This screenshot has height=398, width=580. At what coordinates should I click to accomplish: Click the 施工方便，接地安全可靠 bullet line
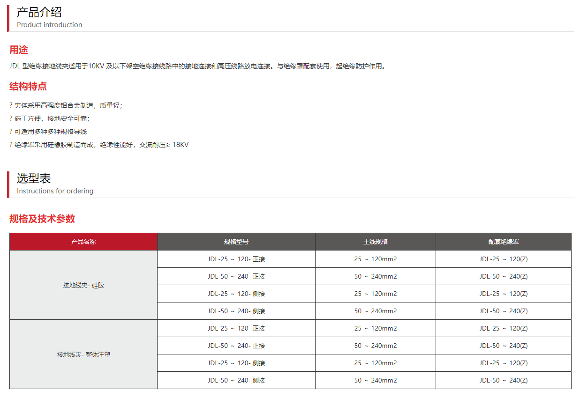coord(49,118)
